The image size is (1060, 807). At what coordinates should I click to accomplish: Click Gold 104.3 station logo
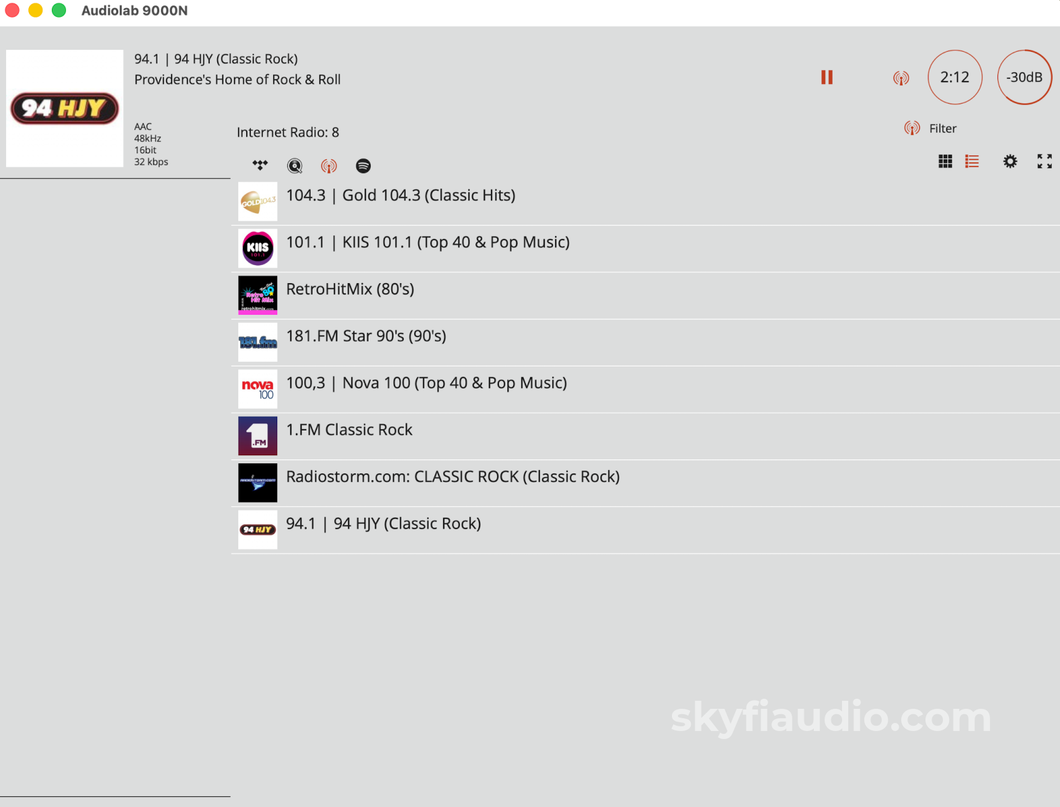tap(258, 202)
